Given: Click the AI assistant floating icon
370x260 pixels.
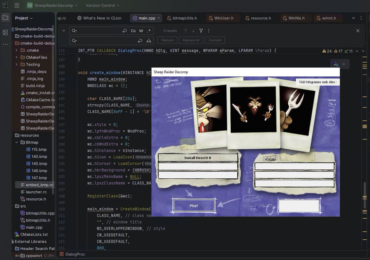Looking at the screenshot, I should pos(336,64).
